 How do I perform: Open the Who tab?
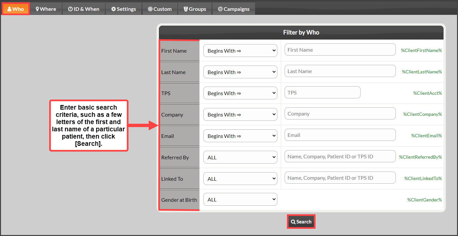[16, 9]
